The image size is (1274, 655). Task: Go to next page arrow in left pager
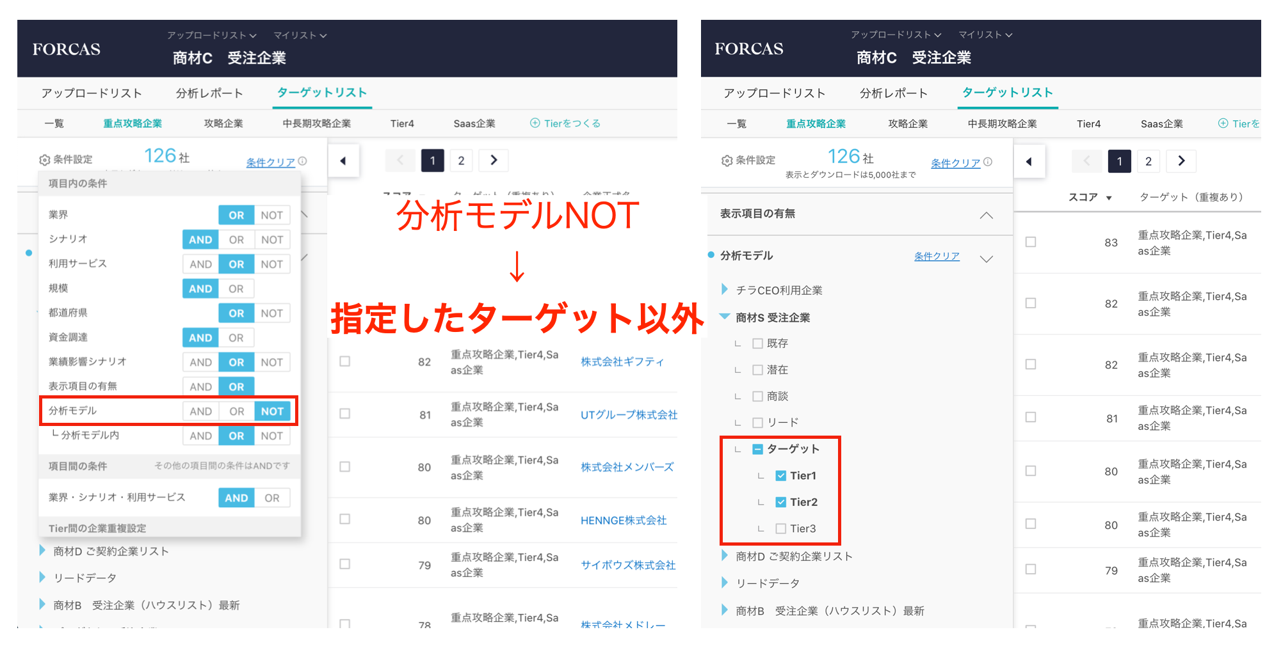494,161
